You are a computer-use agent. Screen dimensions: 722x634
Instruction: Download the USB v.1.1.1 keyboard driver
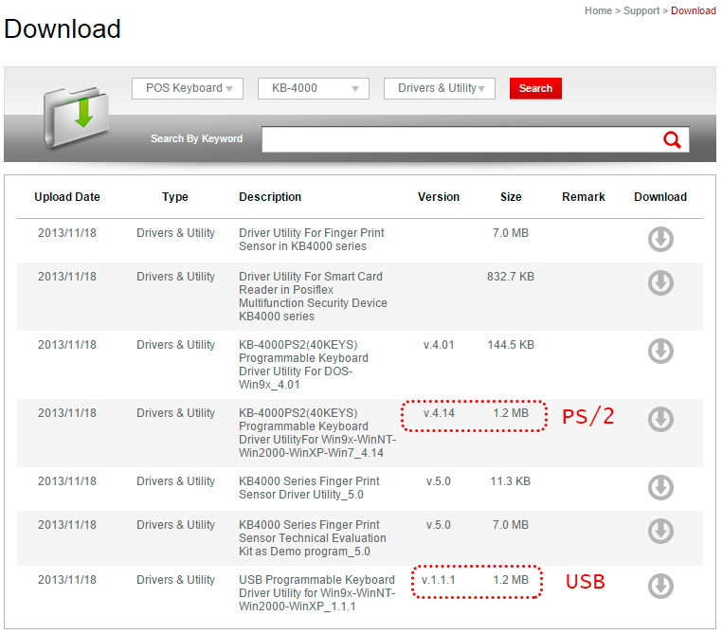[660, 586]
